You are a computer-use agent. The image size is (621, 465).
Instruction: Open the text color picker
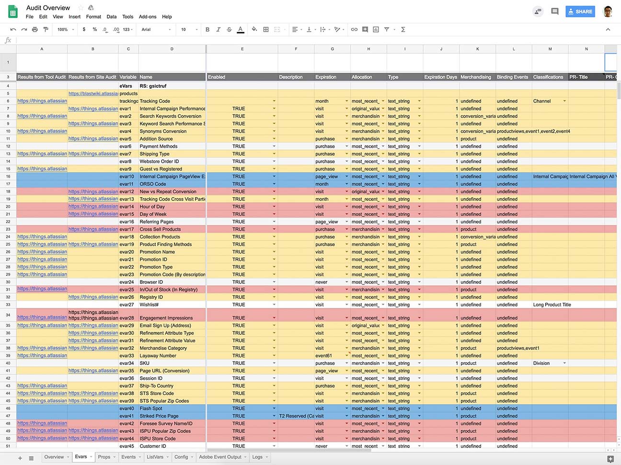tap(241, 30)
